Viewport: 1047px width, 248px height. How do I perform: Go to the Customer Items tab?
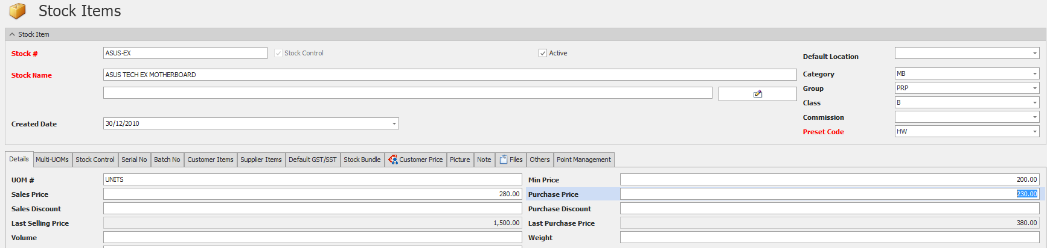pos(210,160)
